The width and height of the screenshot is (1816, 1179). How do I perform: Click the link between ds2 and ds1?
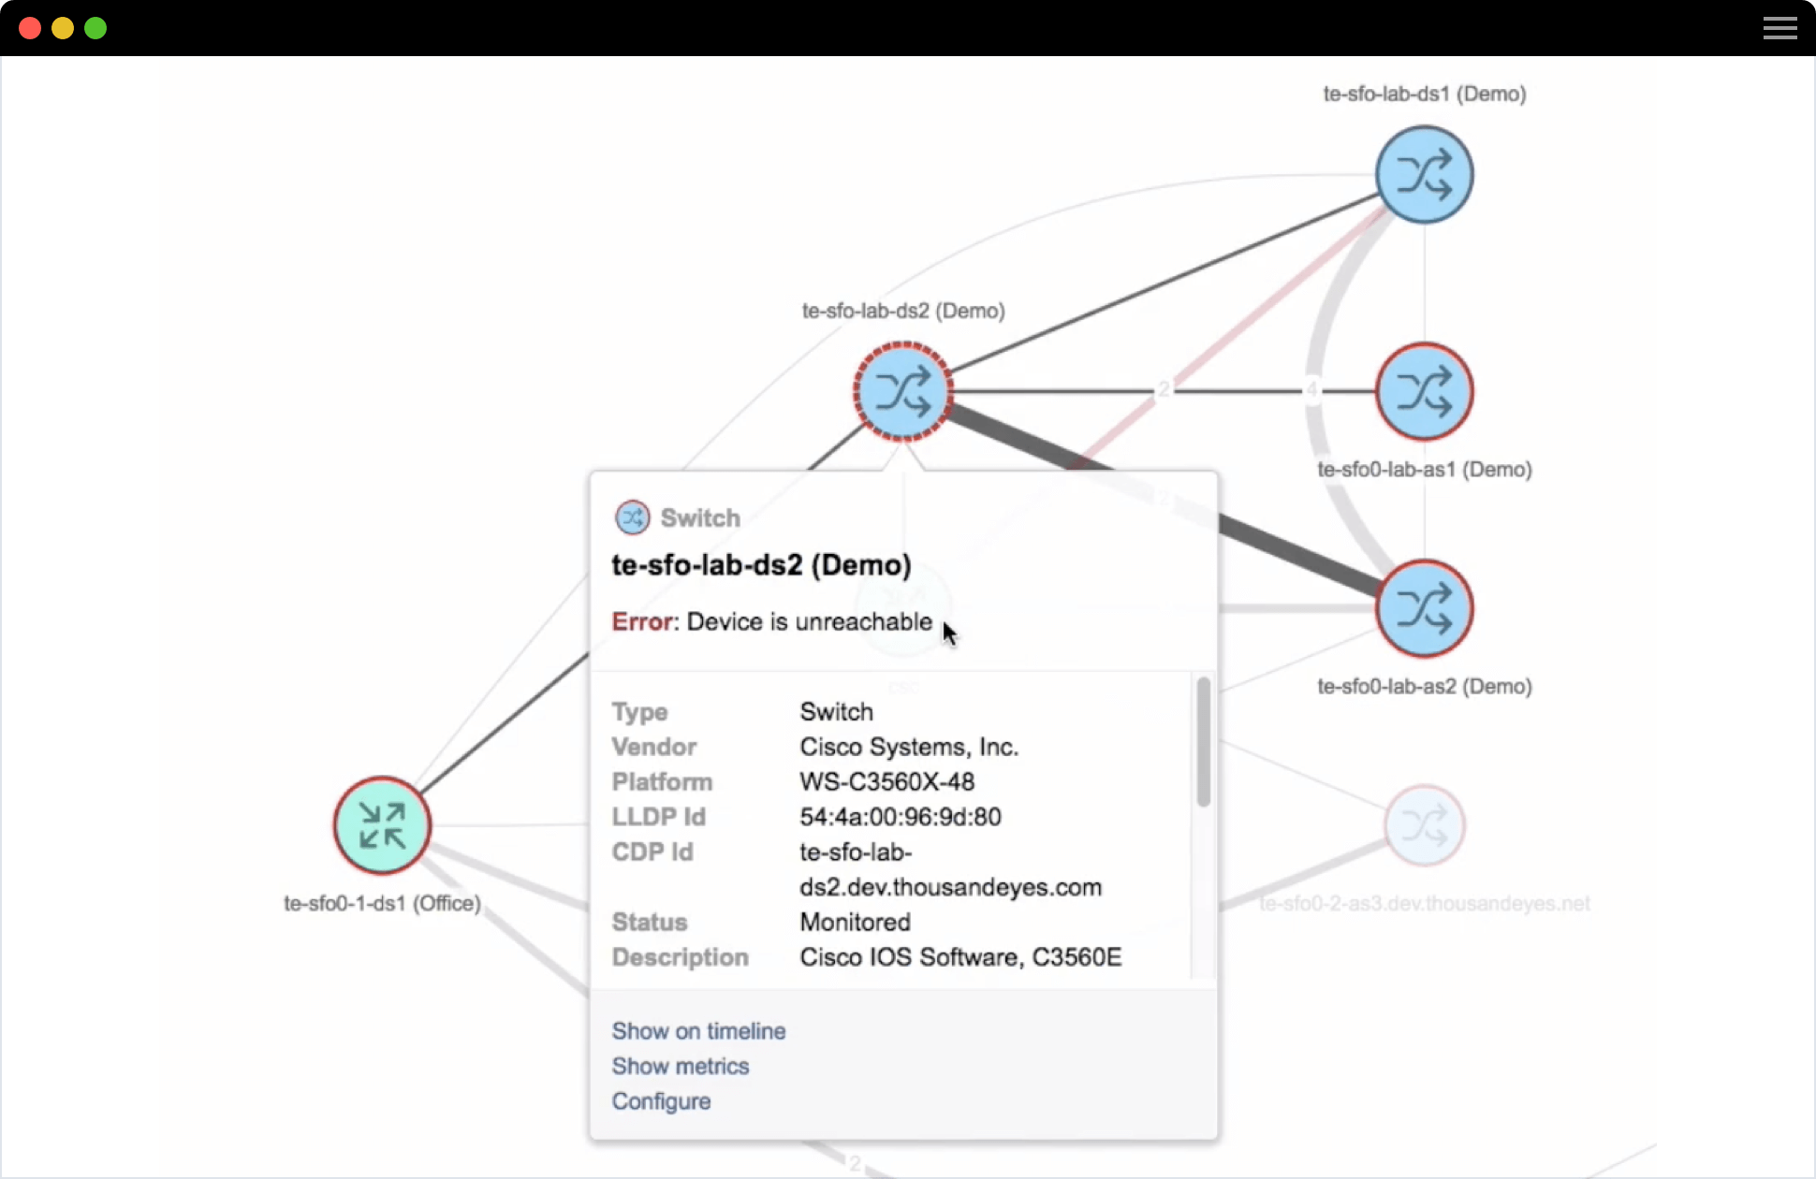(1164, 284)
